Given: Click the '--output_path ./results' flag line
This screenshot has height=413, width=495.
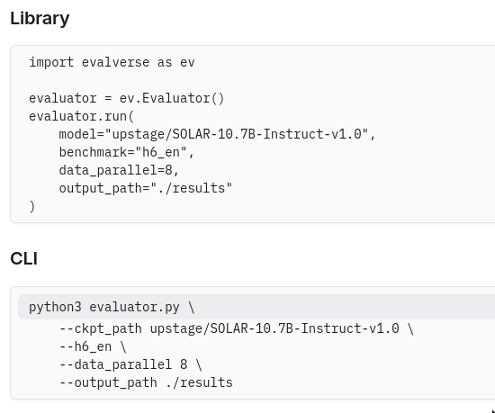Looking at the screenshot, I should [146, 382].
